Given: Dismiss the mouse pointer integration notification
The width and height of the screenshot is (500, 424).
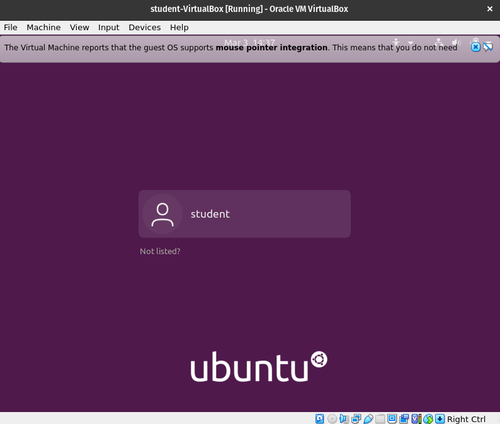Looking at the screenshot, I should [x=476, y=47].
